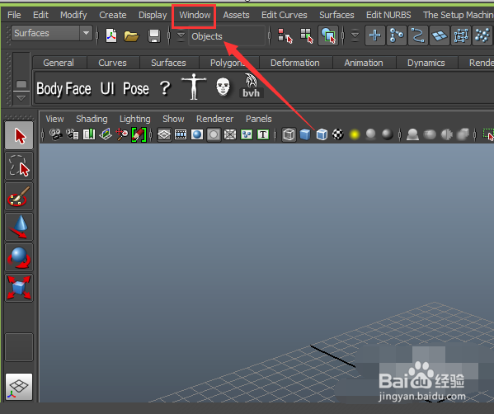Click the particle dots icon in status line
The height and width of the screenshot is (414, 494).
(482, 35)
